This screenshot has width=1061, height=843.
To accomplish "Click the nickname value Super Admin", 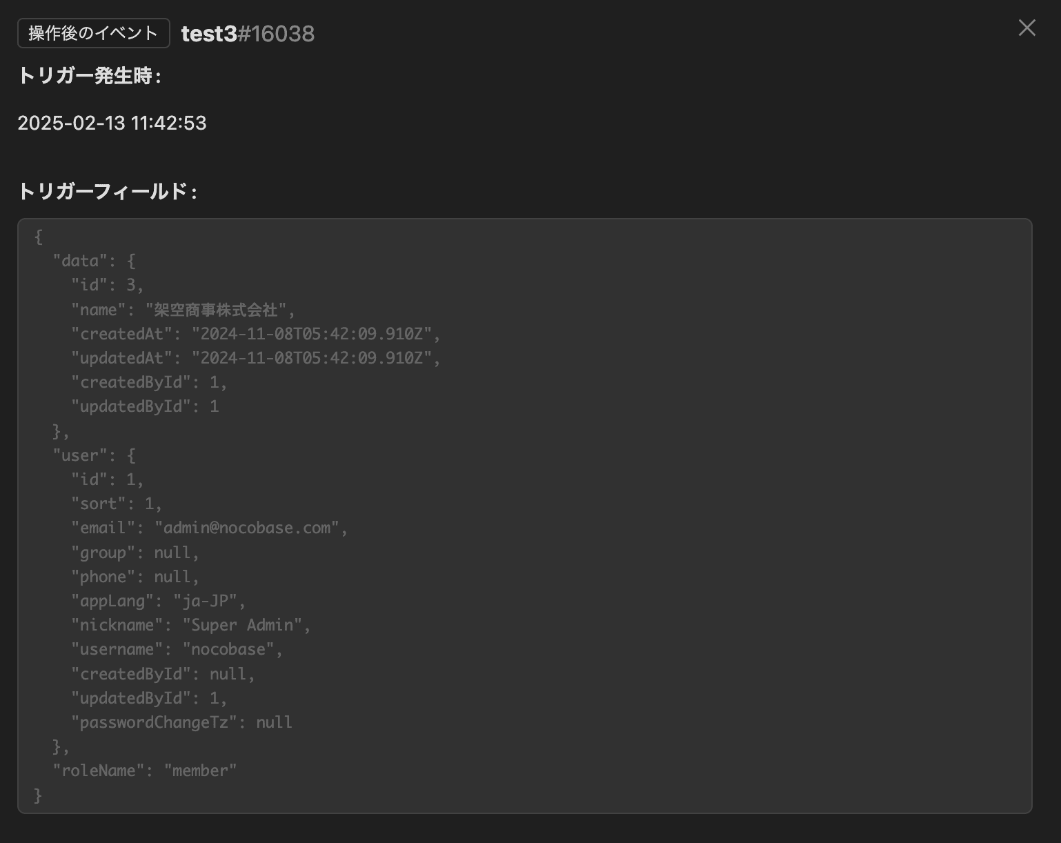I will point(242,625).
